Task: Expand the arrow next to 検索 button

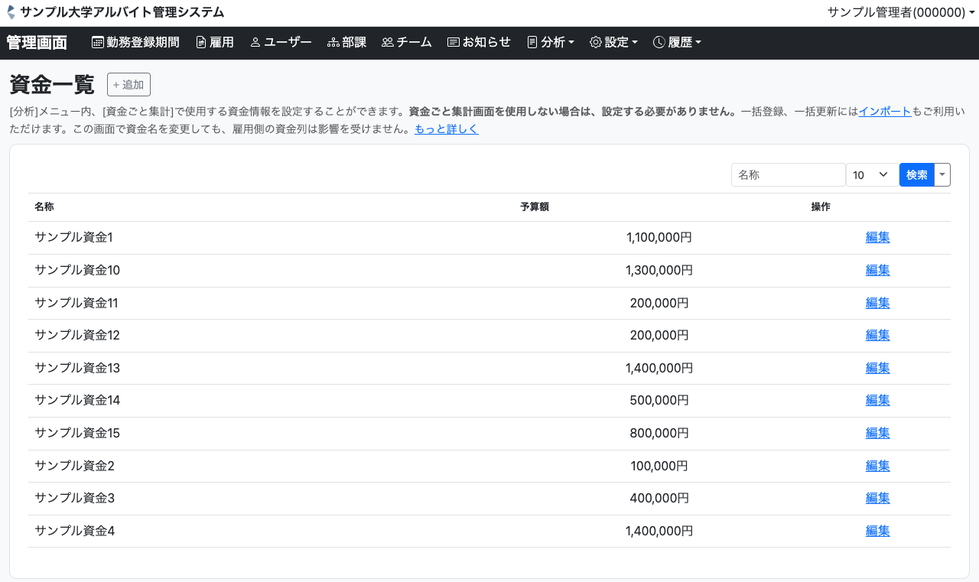Action: click(942, 175)
